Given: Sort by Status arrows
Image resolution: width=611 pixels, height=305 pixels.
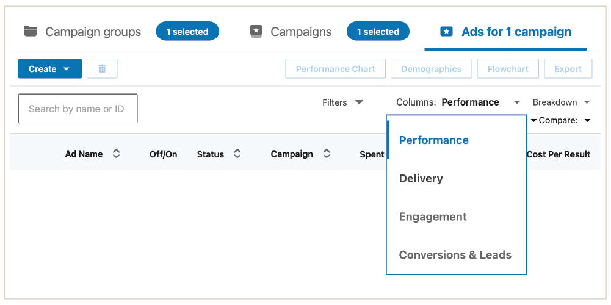Looking at the screenshot, I should [x=237, y=154].
